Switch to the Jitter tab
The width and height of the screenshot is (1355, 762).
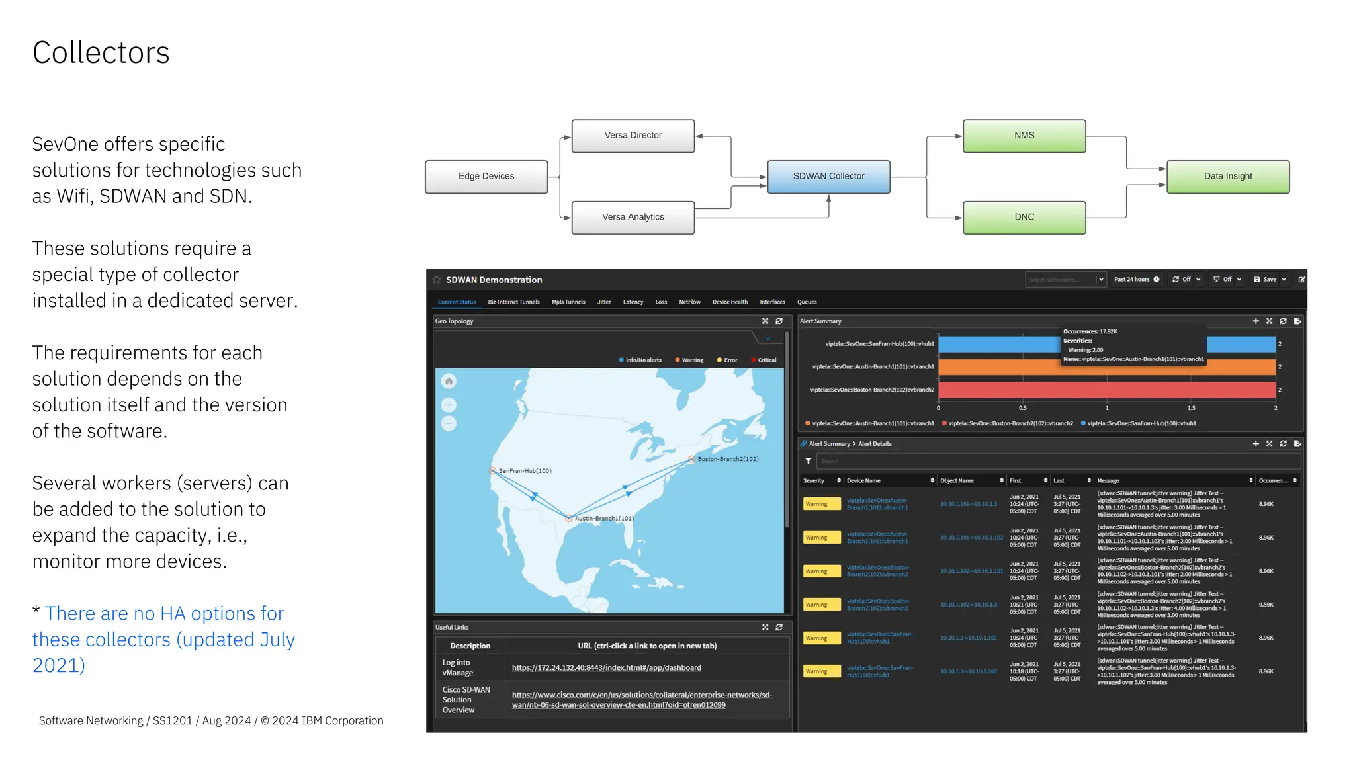pyautogui.click(x=604, y=302)
